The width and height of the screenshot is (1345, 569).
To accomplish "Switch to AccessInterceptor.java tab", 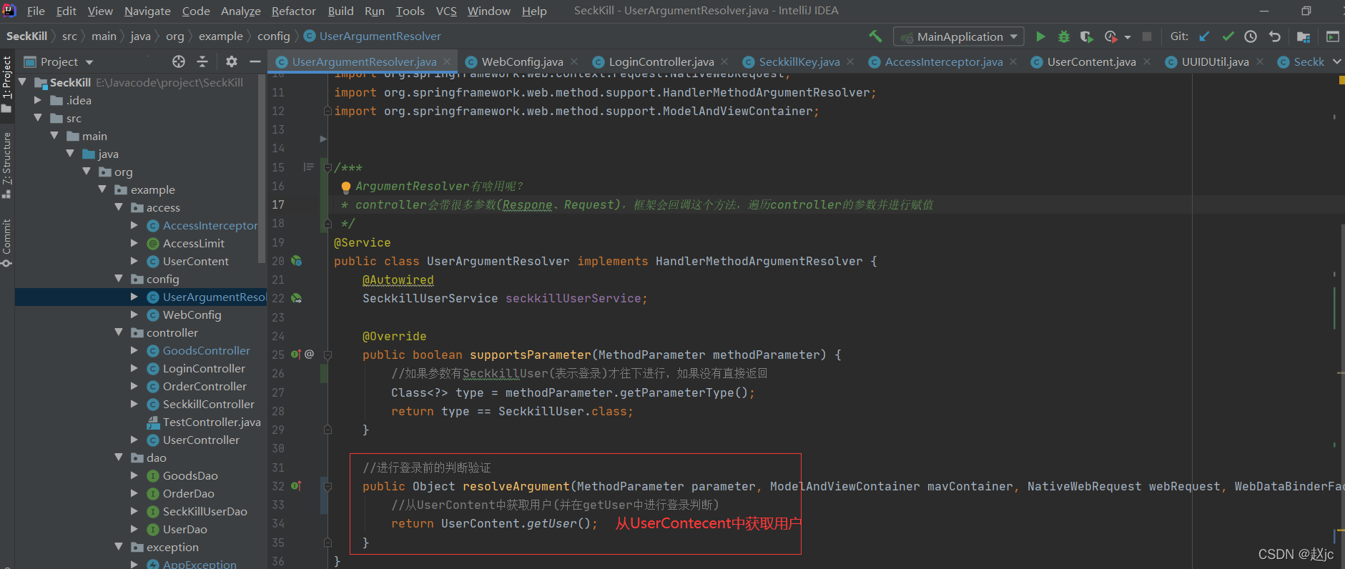I will coord(943,62).
